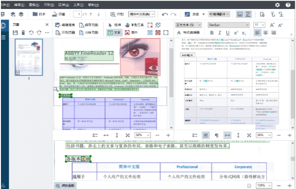The height and width of the screenshot is (189, 296).
Task: Delete page using the trash icon
Action: tap(23, 33)
